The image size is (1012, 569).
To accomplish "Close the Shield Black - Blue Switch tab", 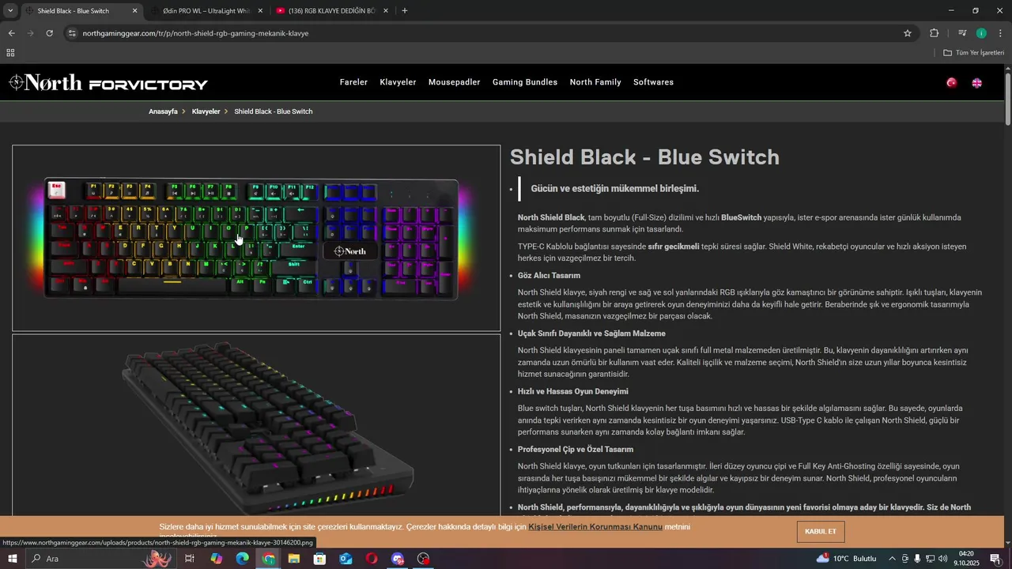I will [x=134, y=11].
